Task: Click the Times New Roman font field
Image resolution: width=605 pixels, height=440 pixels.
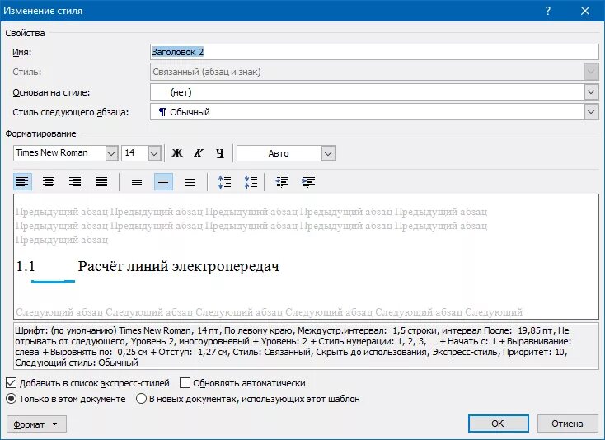Action: pyautogui.click(x=60, y=153)
